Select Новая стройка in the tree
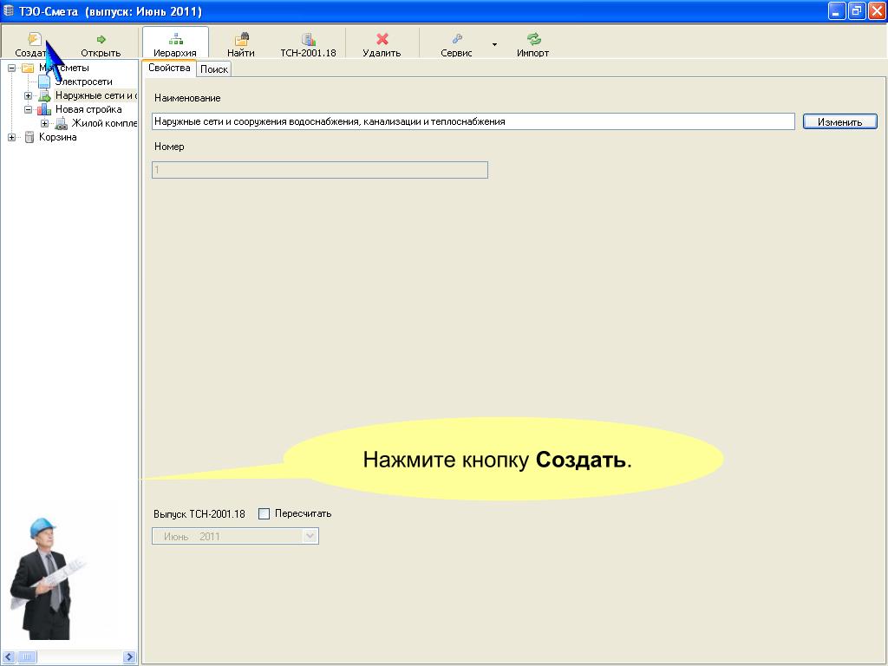The height and width of the screenshot is (666, 888). tap(88, 109)
